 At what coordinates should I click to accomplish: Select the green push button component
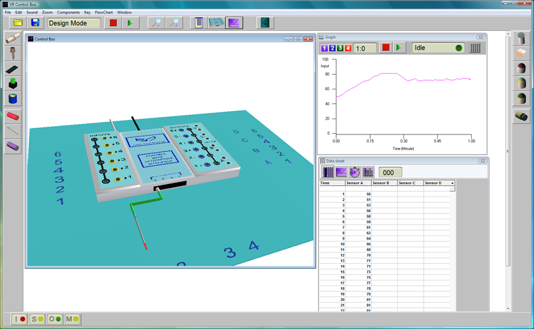(x=12, y=84)
